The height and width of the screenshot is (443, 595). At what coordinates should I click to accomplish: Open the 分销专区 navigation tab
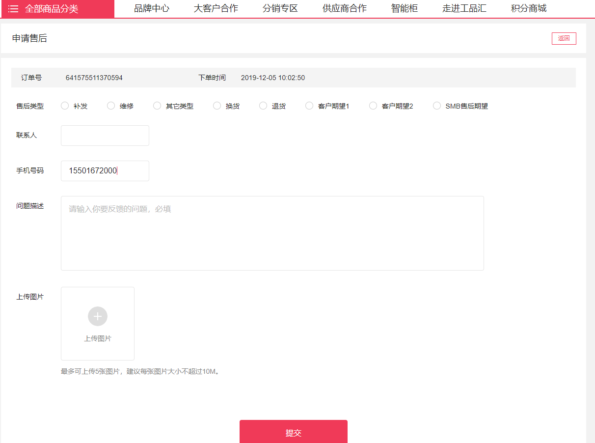click(x=280, y=8)
